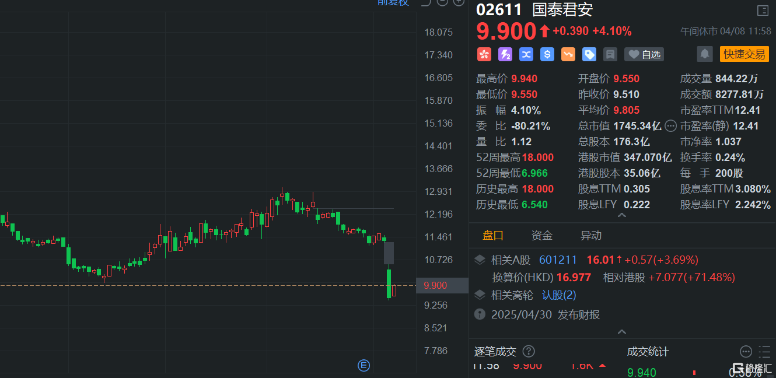The height and width of the screenshot is (378, 776).
Task: Open the ellipsis menu beside 成交统计
Action: click(746, 351)
